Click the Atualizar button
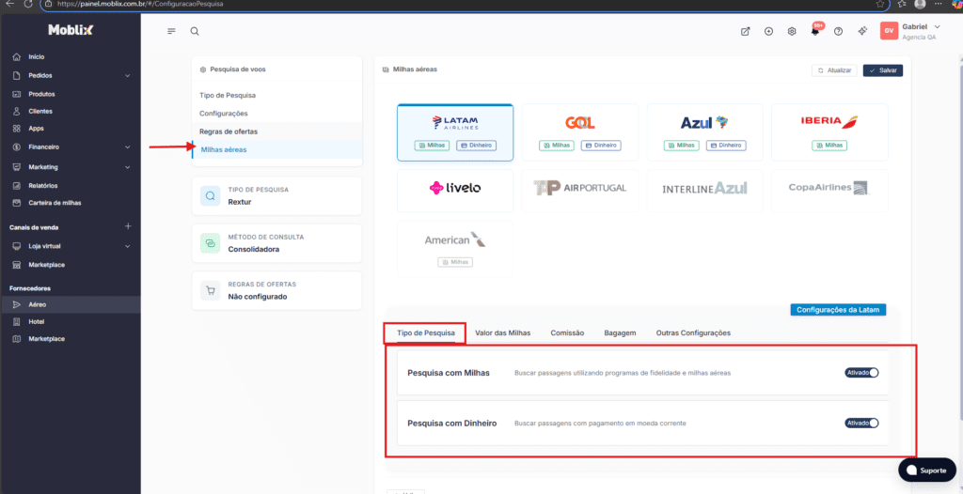 pos(834,70)
